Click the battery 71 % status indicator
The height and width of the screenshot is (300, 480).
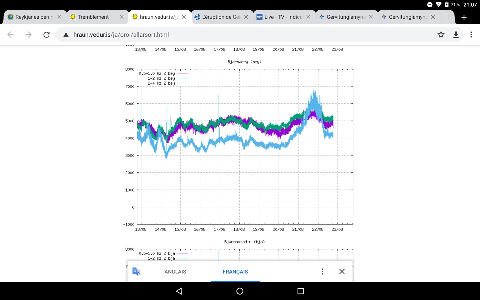point(452,4)
